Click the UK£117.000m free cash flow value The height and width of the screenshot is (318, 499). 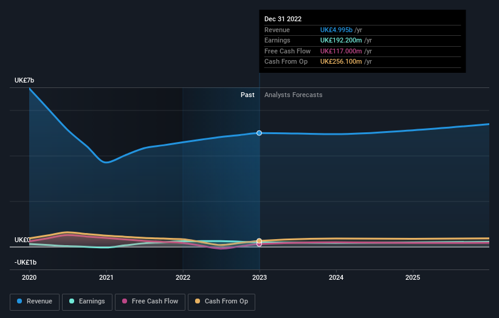341,51
